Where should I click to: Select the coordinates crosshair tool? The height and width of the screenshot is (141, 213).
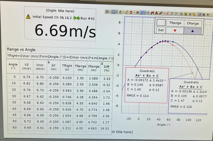coord(148,13)
